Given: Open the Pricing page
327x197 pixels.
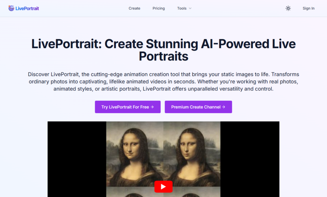Looking at the screenshot, I should click(158, 8).
